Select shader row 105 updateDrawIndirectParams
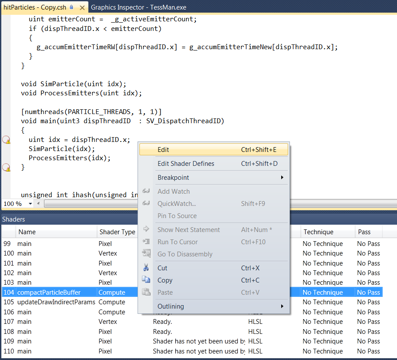This screenshot has width=397, height=360. 192,302
